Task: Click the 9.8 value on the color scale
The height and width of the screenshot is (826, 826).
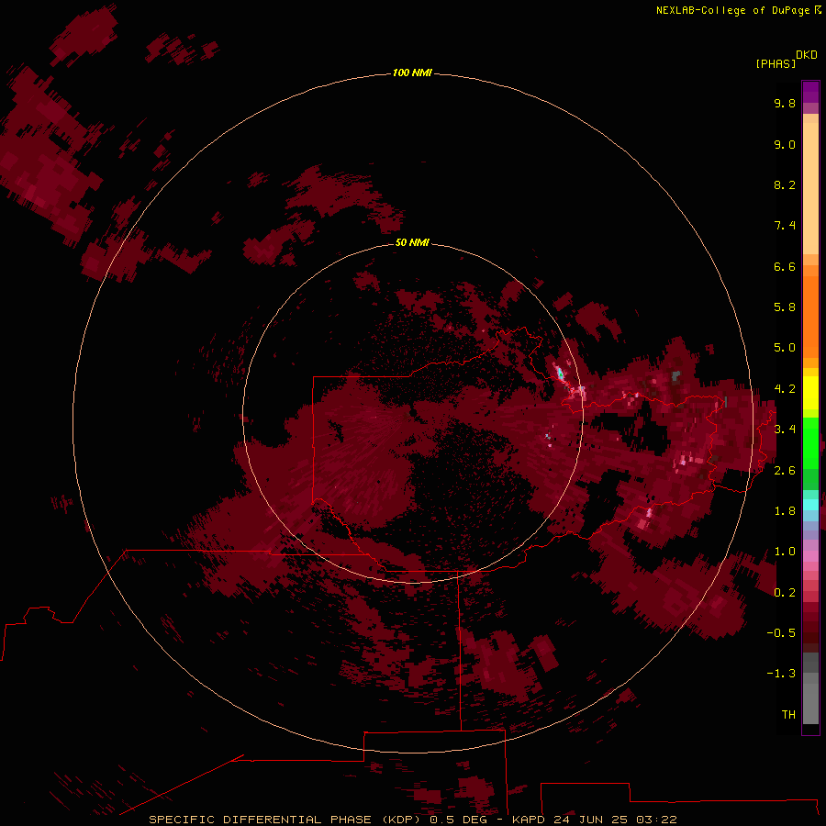Action: [785, 103]
